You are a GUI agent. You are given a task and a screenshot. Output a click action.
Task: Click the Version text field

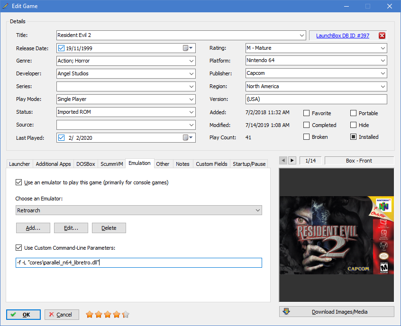pyautogui.click(x=316, y=99)
